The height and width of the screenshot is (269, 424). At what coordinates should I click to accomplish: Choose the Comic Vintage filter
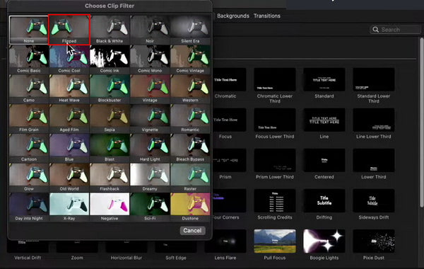pyautogui.click(x=190, y=59)
